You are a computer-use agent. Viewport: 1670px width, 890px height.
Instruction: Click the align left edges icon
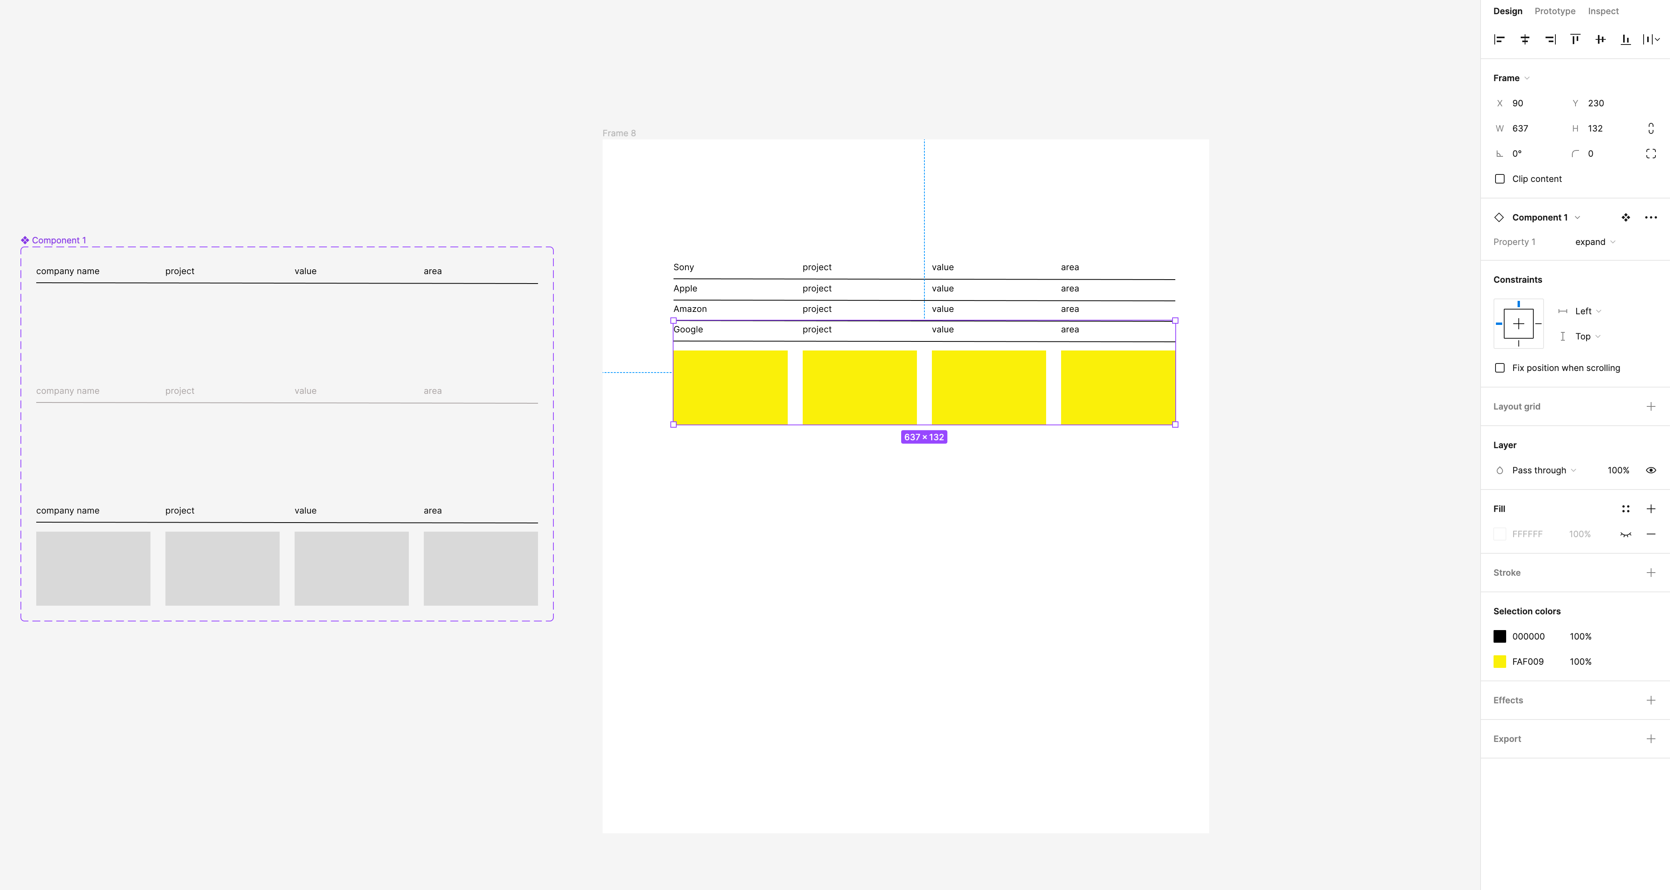(1498, 39)
